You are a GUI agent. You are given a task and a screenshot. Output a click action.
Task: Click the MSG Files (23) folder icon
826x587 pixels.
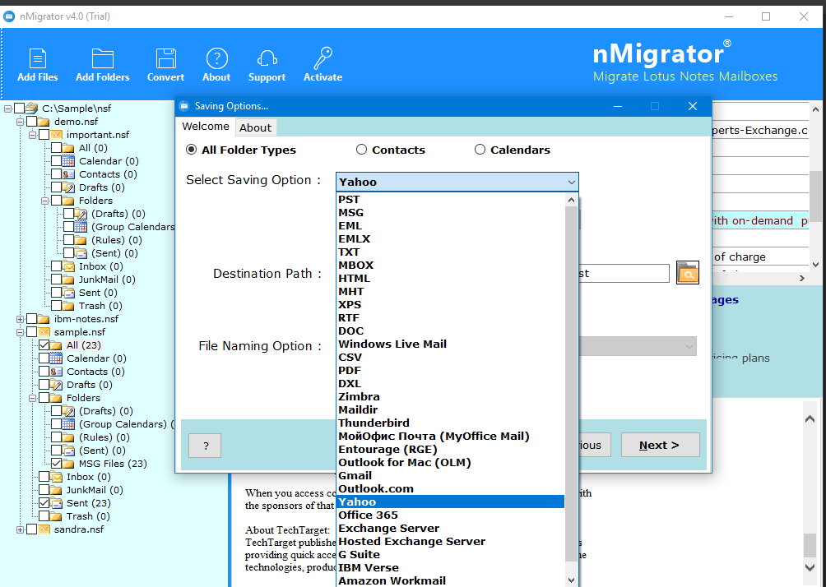point(68,464)
